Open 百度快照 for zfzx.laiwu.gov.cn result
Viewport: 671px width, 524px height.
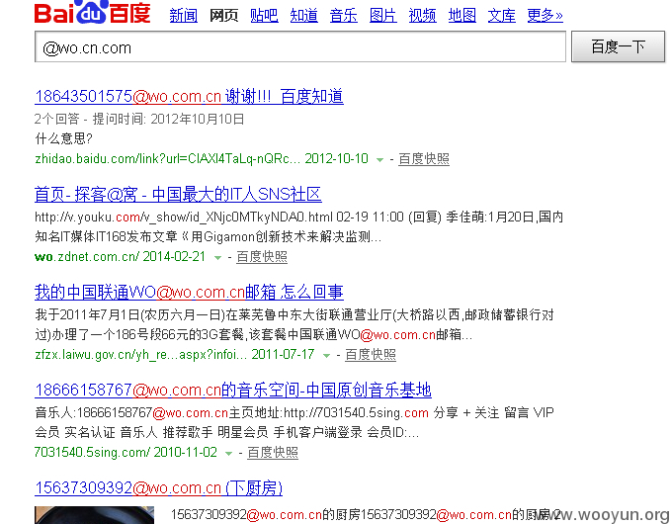click(x=371, y=355)
